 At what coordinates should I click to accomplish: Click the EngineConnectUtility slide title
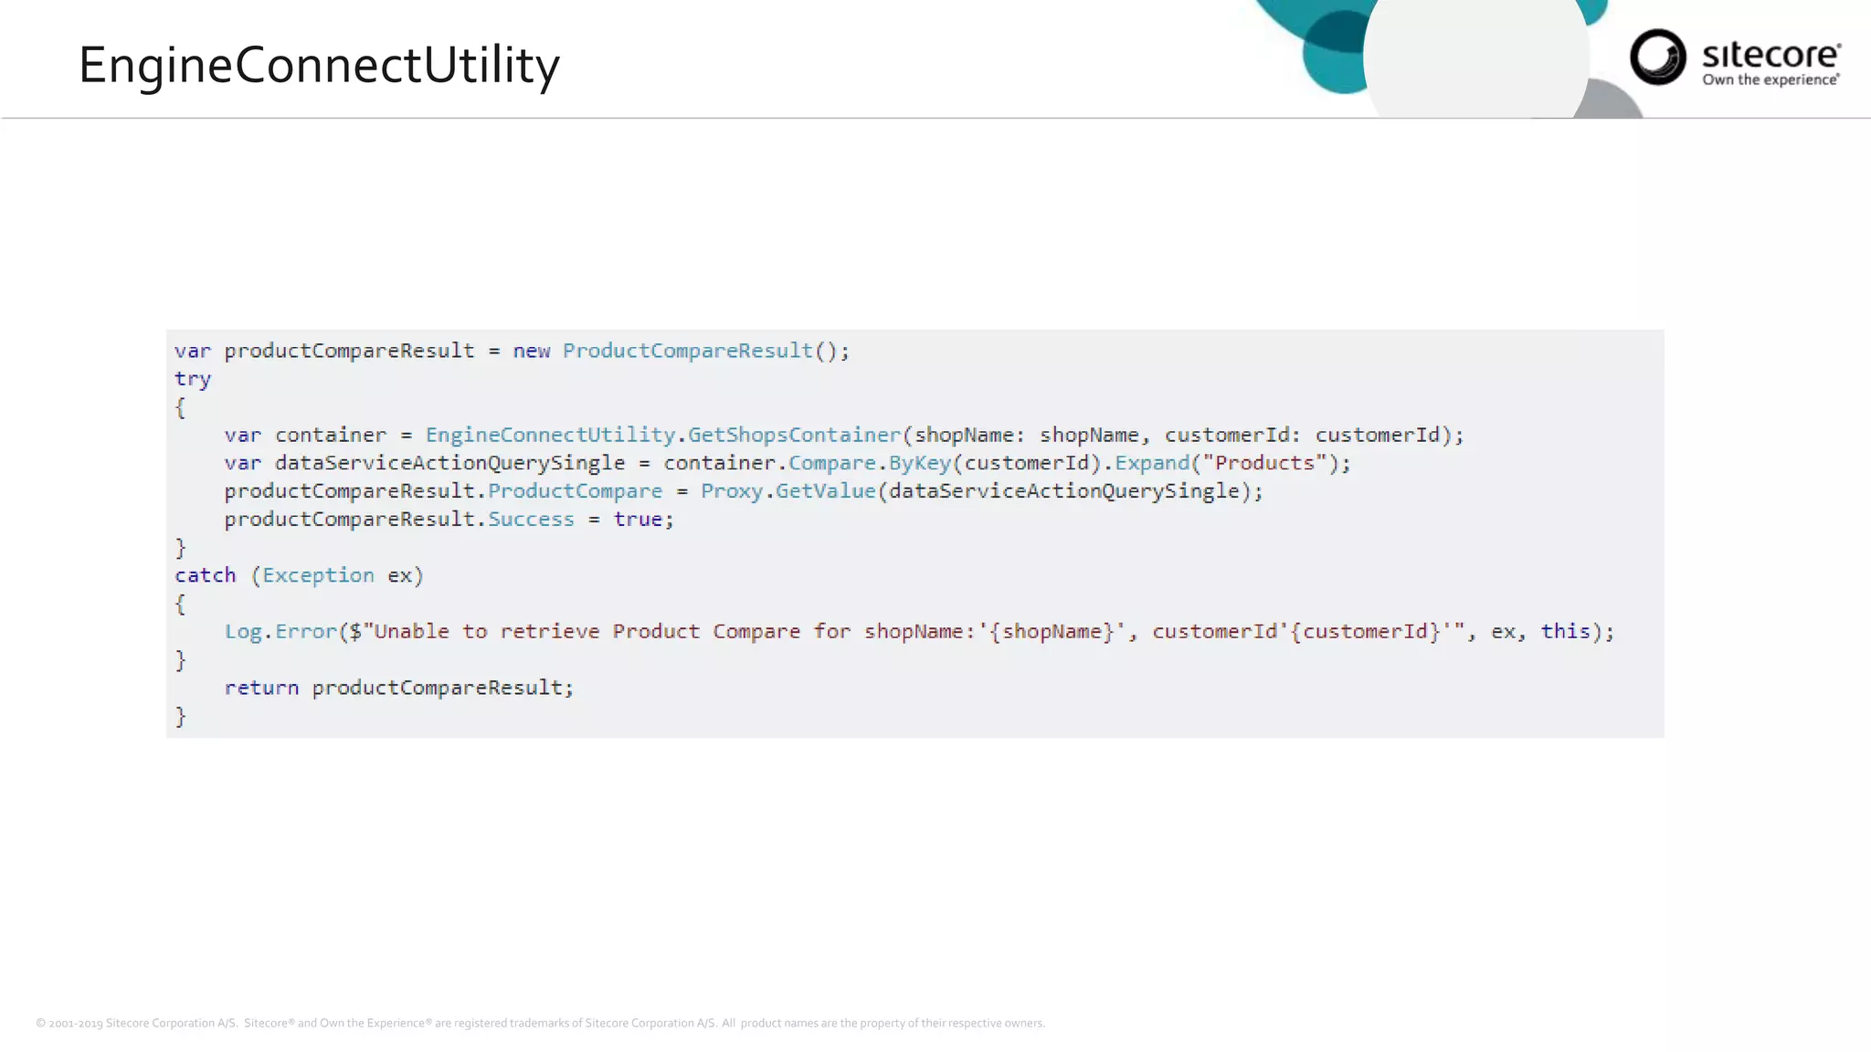click(319, 65)
